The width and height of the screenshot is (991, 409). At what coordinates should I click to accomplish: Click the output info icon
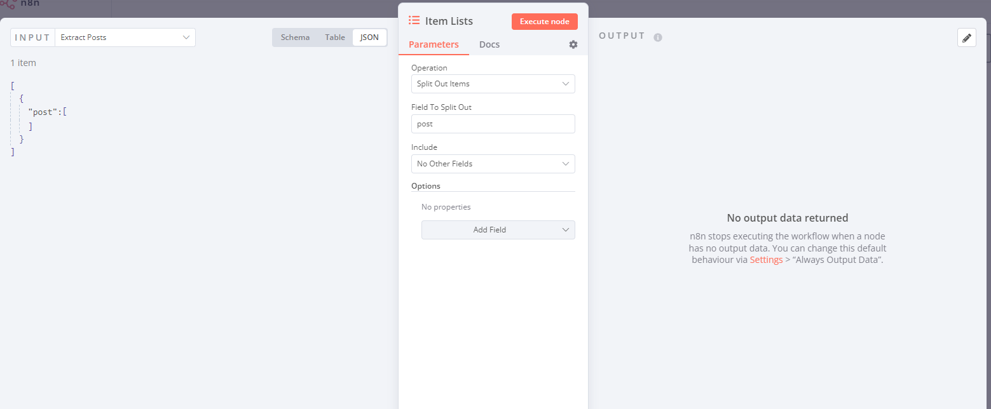point(658,37)
